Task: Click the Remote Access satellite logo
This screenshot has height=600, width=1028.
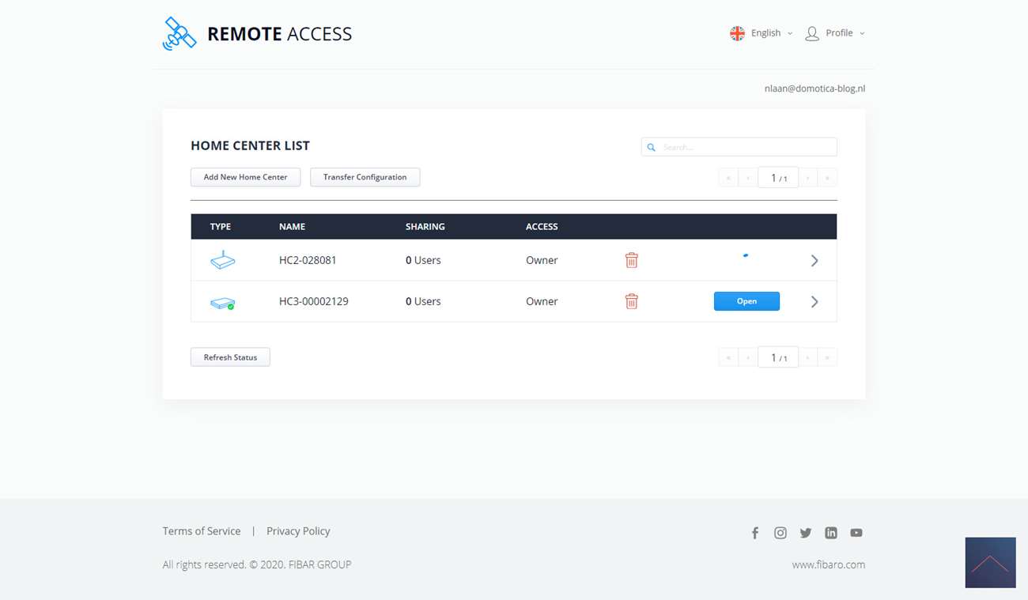Action: [180, 33]
